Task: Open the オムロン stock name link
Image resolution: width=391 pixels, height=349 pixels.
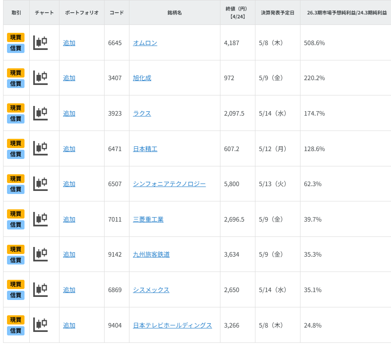Action: pyautogui.click(x=145, y=43)
